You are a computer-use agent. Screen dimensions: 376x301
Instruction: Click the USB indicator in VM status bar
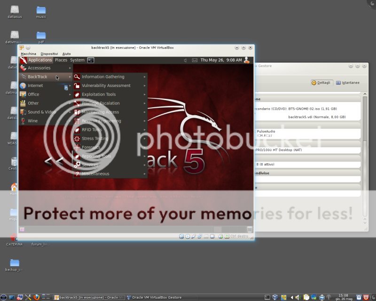194,237
